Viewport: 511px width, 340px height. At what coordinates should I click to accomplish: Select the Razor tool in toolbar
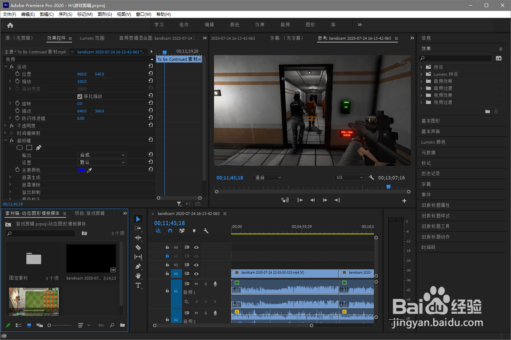pos(138,247)
